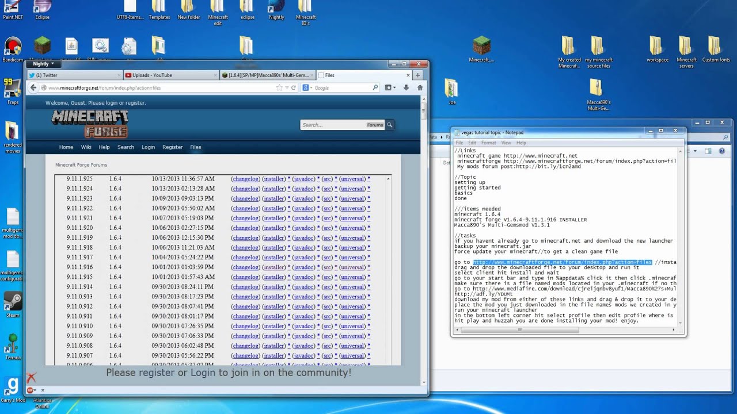Select the Joe folder on desktop

(x=452, y=92)
